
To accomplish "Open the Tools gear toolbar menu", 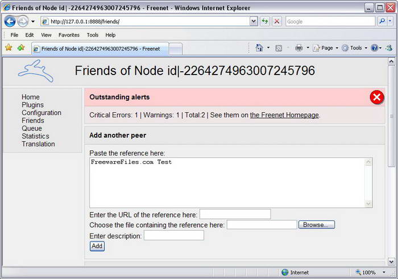I will [x=354, y=48].
